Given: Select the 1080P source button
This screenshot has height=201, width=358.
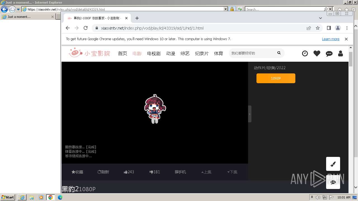Looking at the screenshot, I should coord(276,78).
